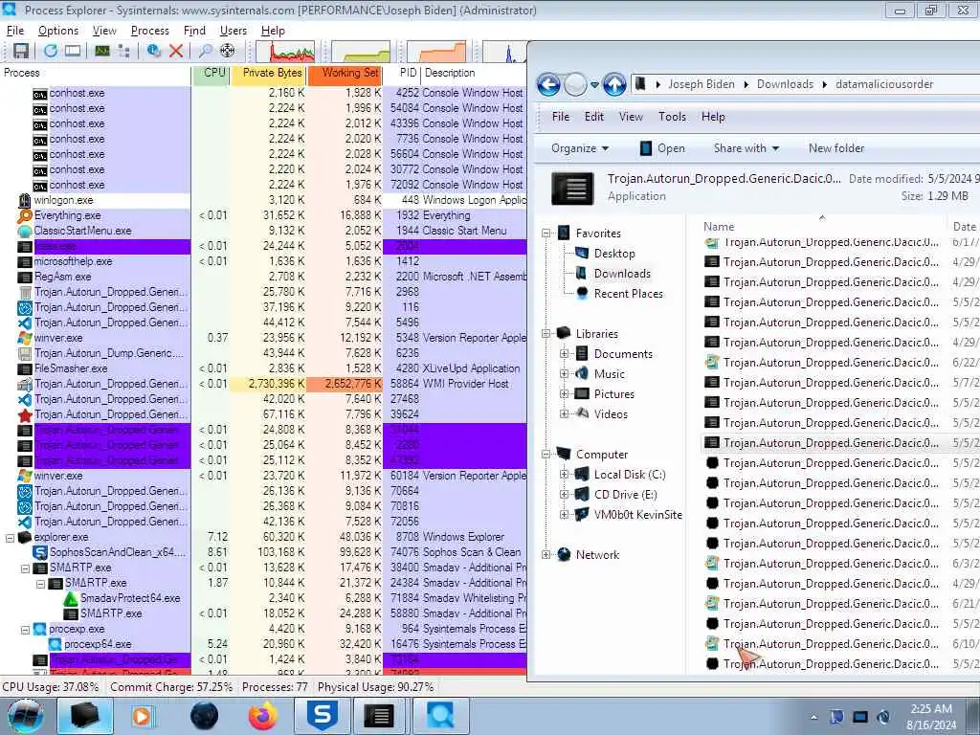Click the Find Handle or DLL magnifier icon
This screenshot has width=980, height=735.
click(x=205, y=51)
